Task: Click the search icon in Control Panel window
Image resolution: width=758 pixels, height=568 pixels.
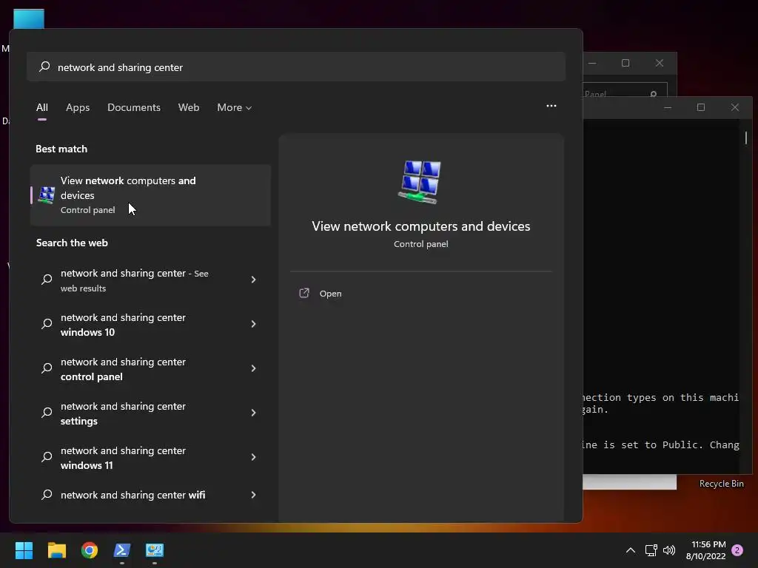Action: coord(653,94)
